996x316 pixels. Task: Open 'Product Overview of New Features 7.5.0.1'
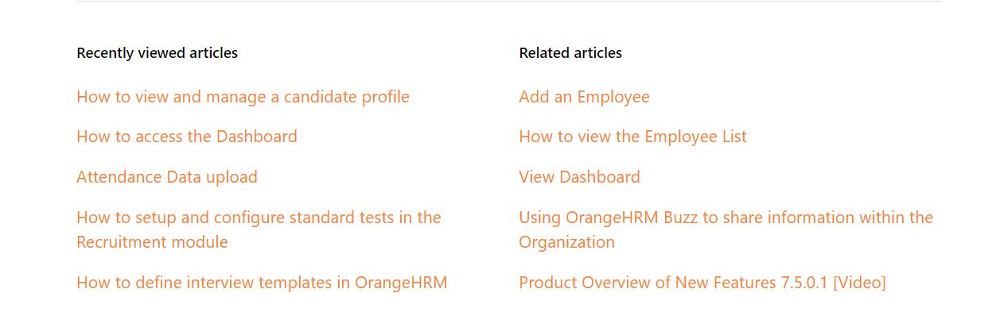pos(702,283)
